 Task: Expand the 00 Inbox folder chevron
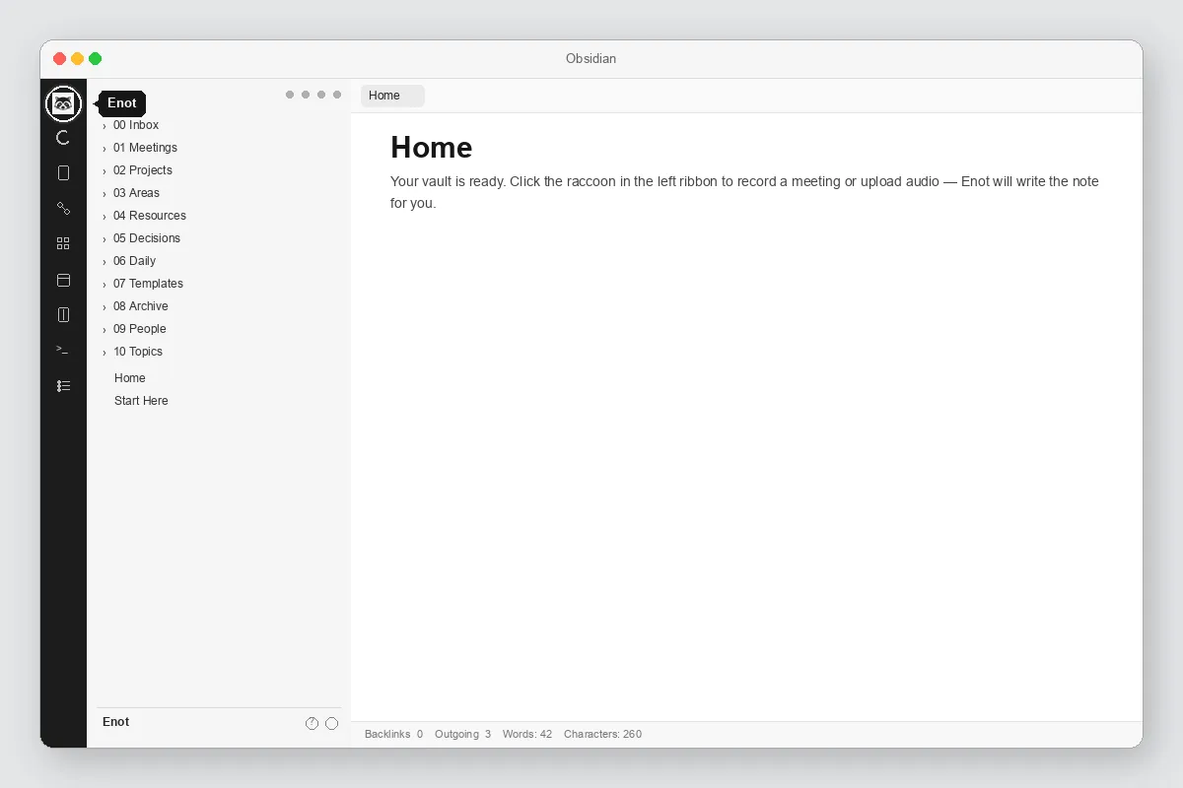104,126
